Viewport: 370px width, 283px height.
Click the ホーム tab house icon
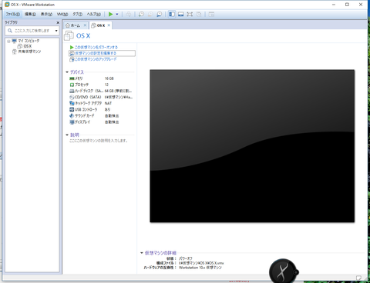(x=68, y=25)
